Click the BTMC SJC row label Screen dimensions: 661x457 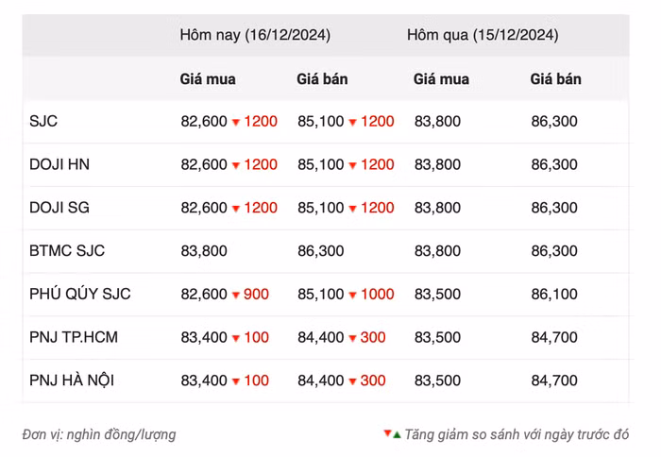67,251
